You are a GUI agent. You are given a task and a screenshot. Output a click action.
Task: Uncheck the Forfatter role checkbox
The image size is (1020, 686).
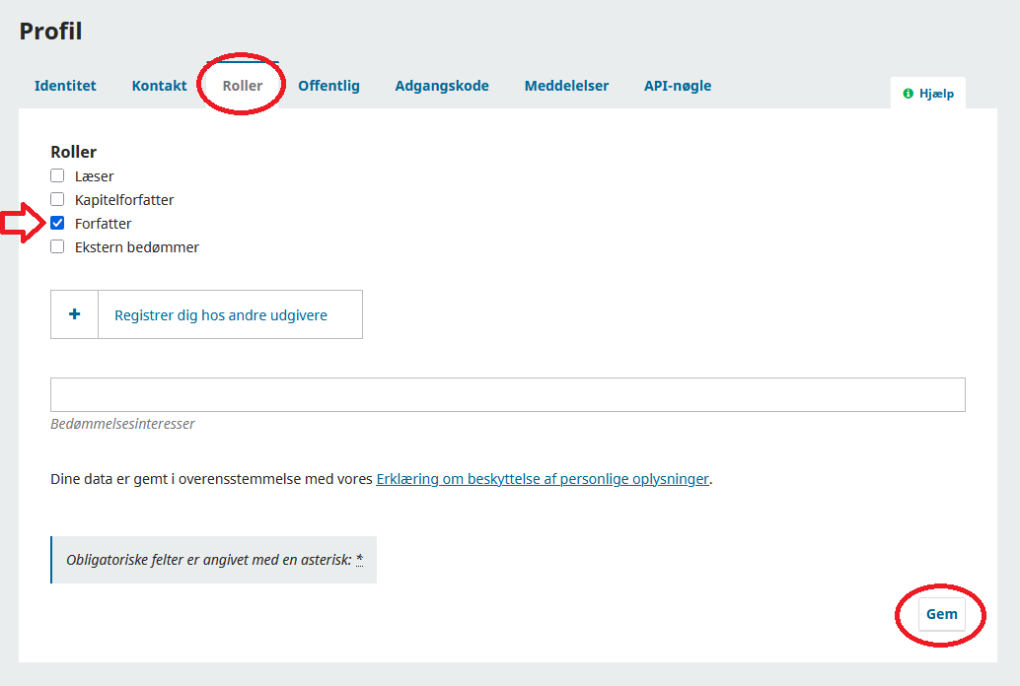pos(57,224)
